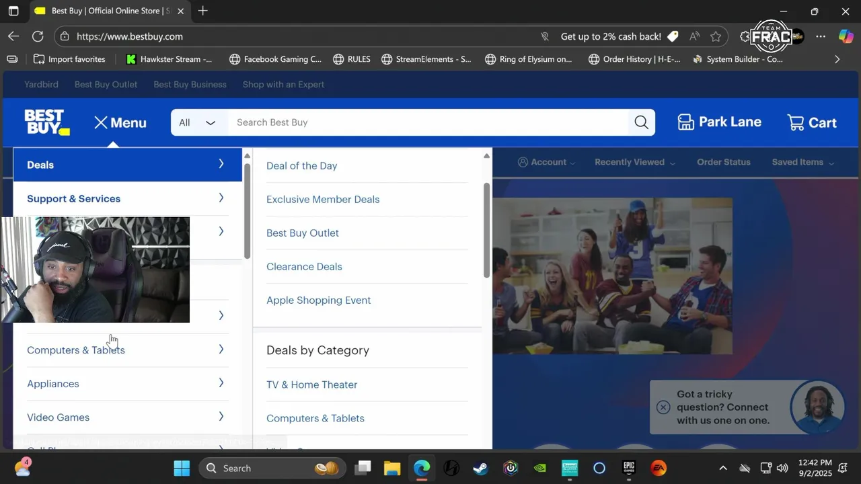Close the Best Buy browser tab

point(180,11)
